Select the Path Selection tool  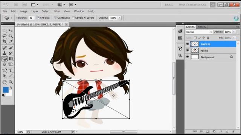(x=5, y=76)
